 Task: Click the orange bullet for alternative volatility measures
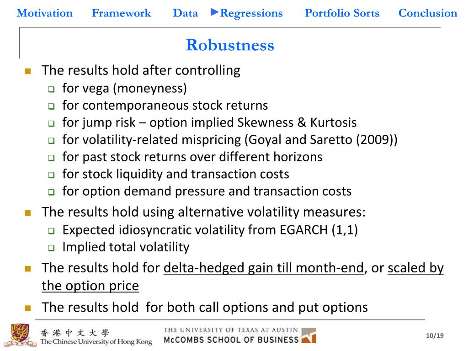(x=27, y=213)
